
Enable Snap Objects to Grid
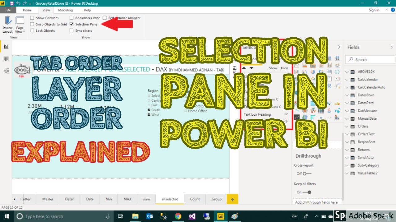32,24
